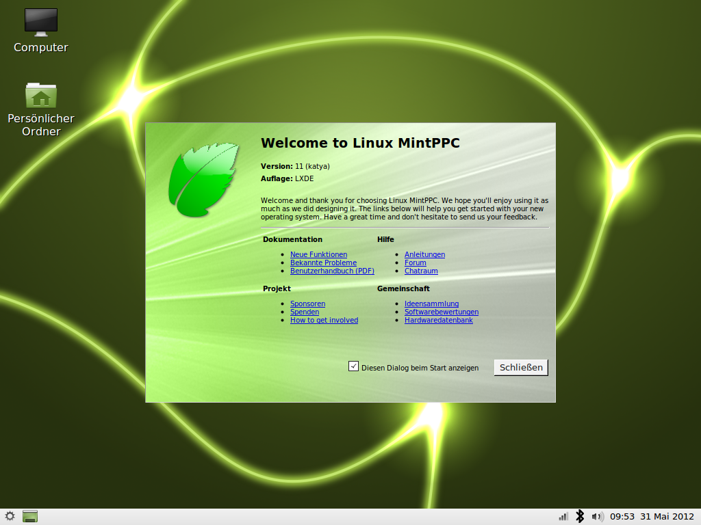Open the Forum link
The width and height of the screenshot is (701, 525).
pos(416,262)
